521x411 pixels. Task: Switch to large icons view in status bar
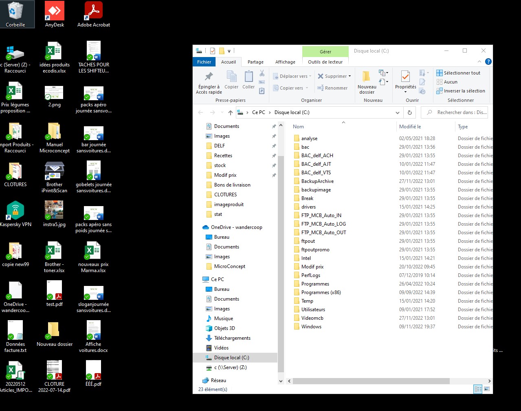[487, 389]
